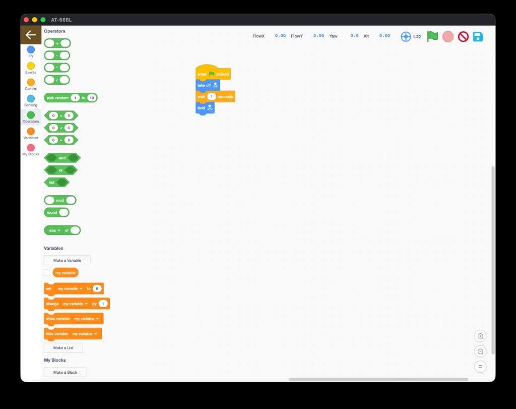Image resolution: width=516 pixels, height=409 pixels.
Task: Click the FlowY value readout
Action: (x=318, y=36)
